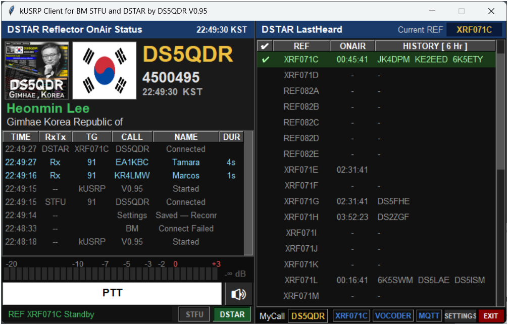Click the red EXIT button
This screenshot has width=508, height=325.
(x=490, y=315)
